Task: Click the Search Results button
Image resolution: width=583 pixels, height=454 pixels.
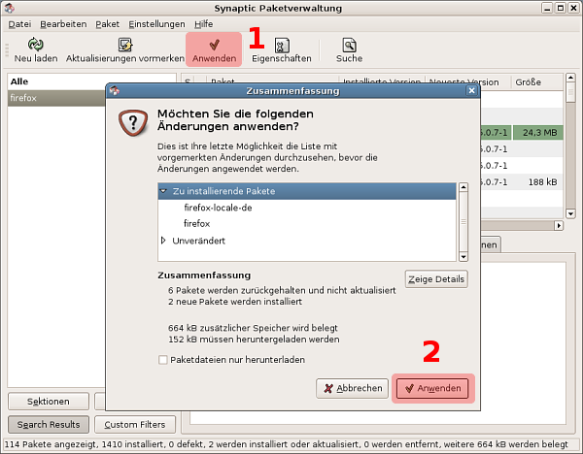Action: pyautogui.click(x=49, y=424)
